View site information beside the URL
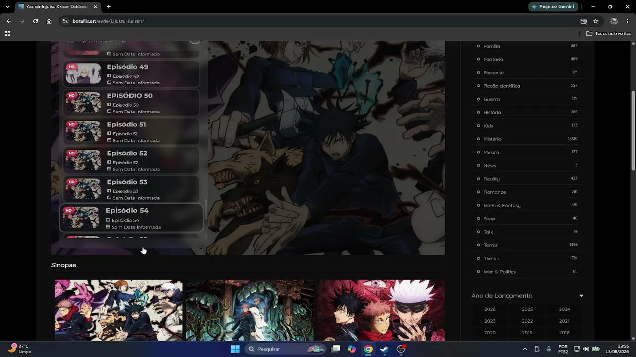The image size is (636, 357). [65, 21]
